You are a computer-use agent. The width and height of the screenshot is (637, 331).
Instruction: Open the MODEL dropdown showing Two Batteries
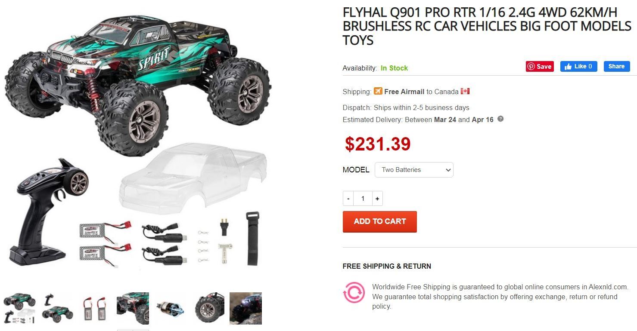pyautogui.click(x=414, y=170)
